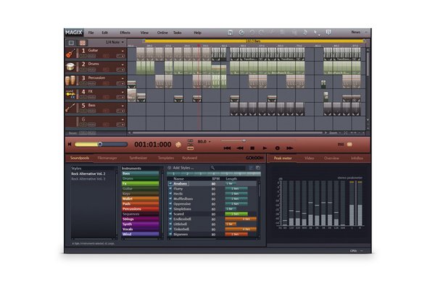Mute the Guitar track
The width and height of the screenshot is (435, 286).
tap(92, 56)
